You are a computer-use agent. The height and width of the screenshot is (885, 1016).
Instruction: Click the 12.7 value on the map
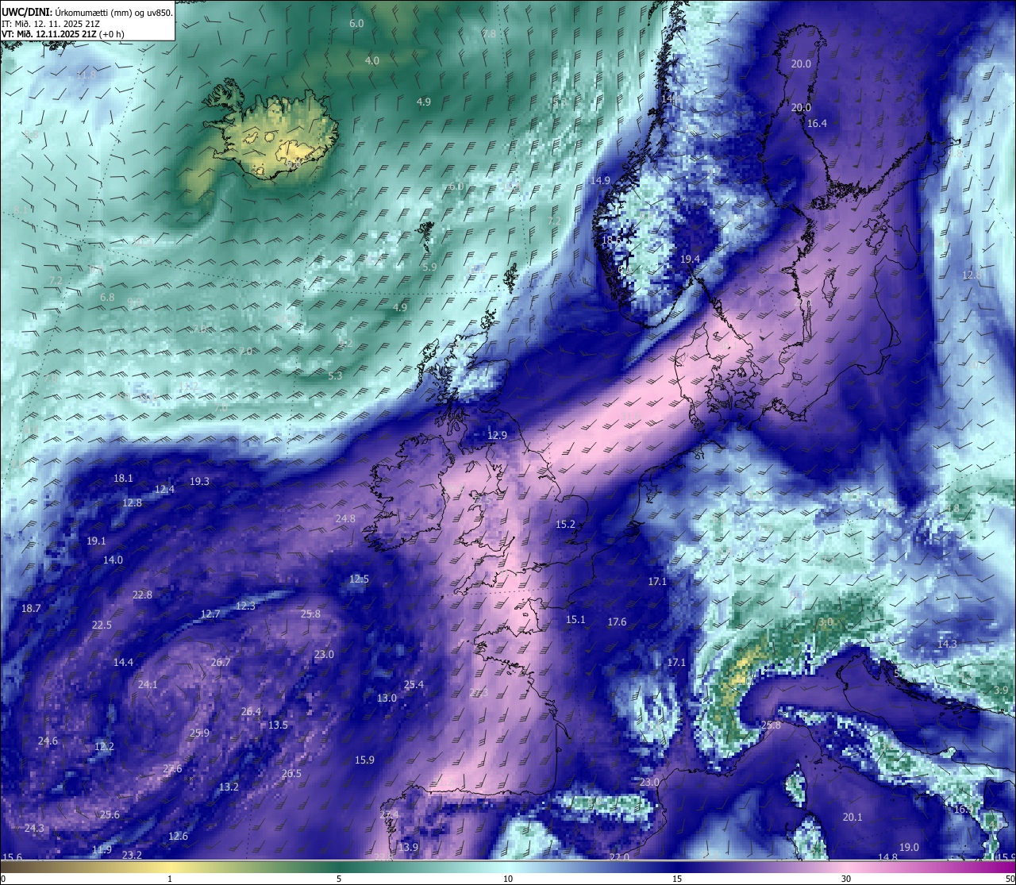[210, 614]
